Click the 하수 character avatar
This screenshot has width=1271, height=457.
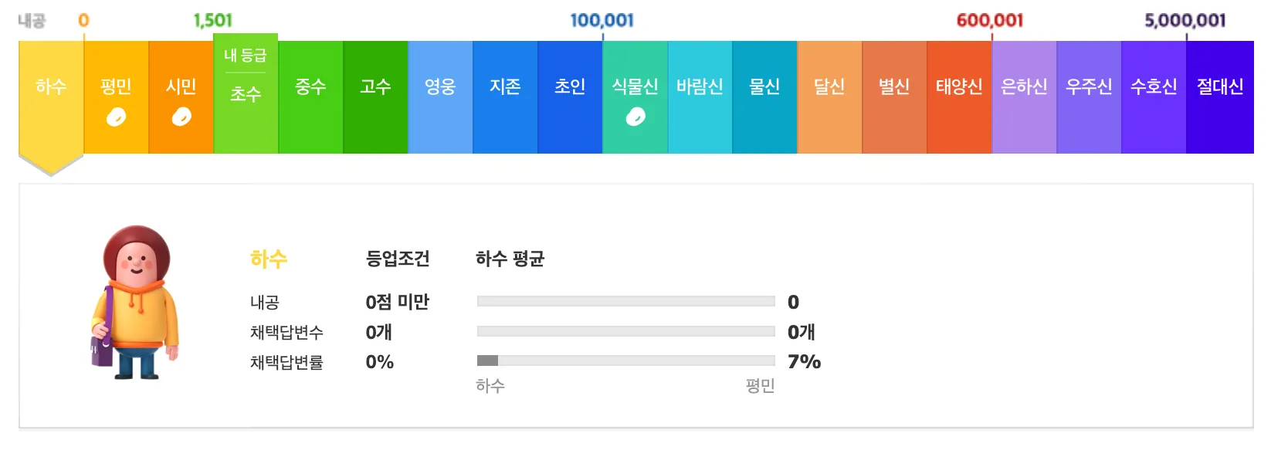pos(135,303)
